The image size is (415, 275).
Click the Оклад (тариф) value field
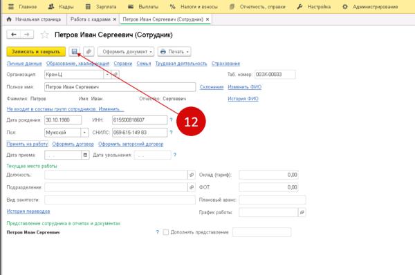click(x=269, y=175)
